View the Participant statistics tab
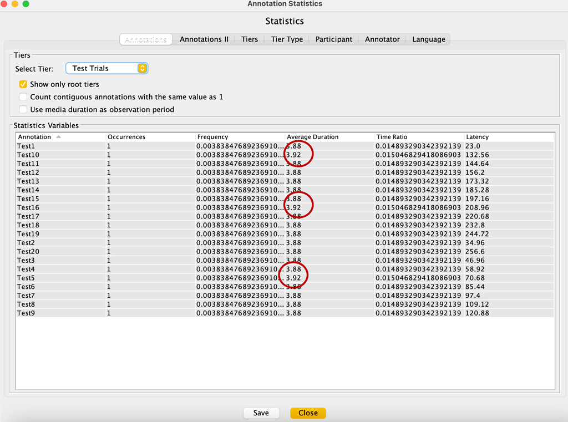This screenshot has width=568, height=422. point(334,39)
